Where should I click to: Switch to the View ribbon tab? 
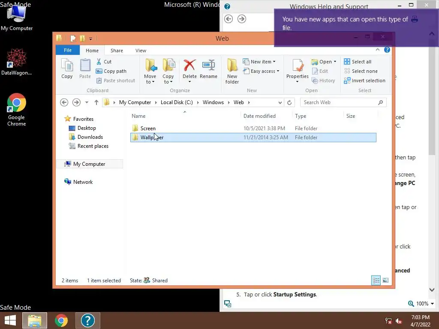(x=141, y=51)
